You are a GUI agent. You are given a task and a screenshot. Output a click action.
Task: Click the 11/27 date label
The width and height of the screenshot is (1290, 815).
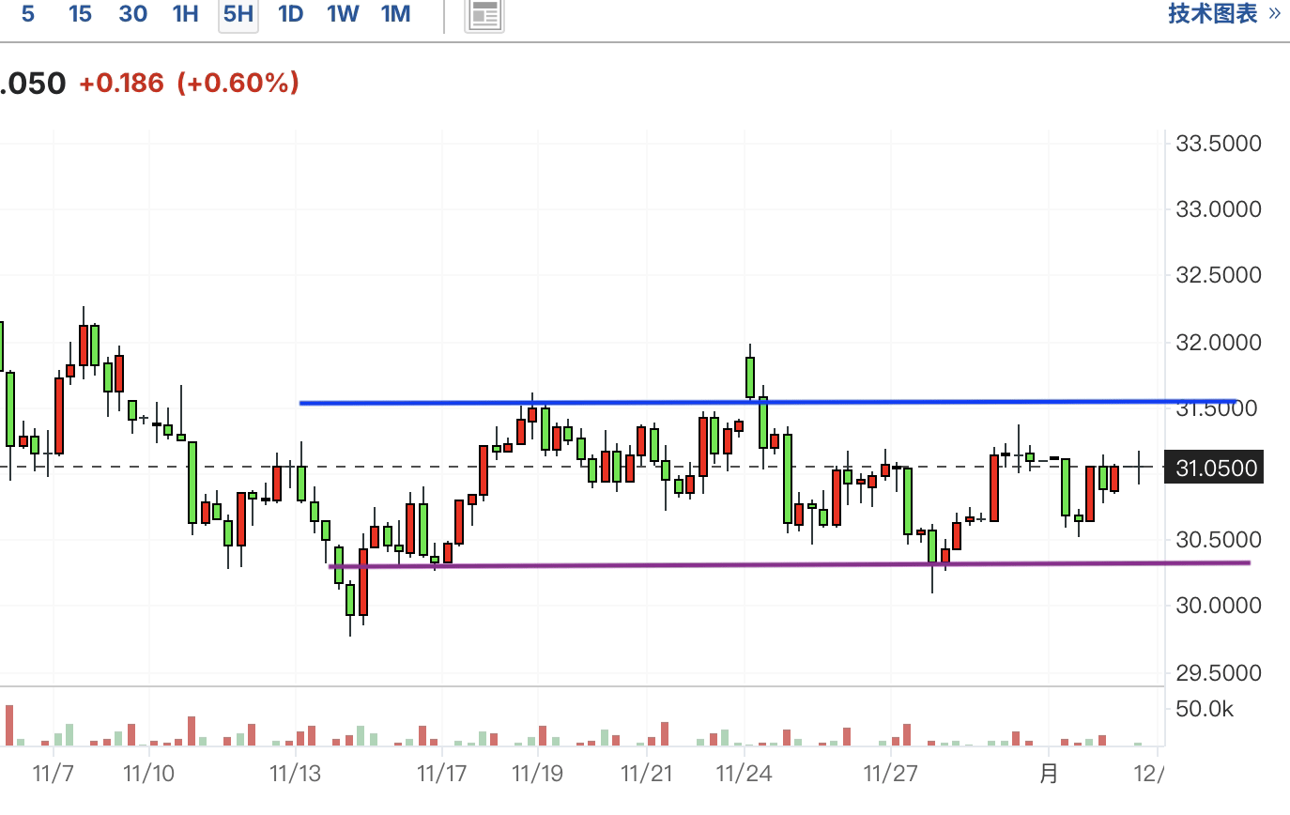click(x=890, y=774)
